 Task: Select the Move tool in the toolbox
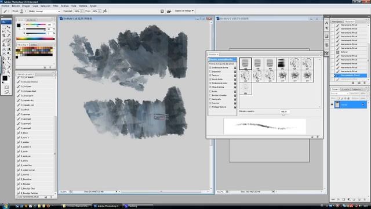tap(9, 27)
